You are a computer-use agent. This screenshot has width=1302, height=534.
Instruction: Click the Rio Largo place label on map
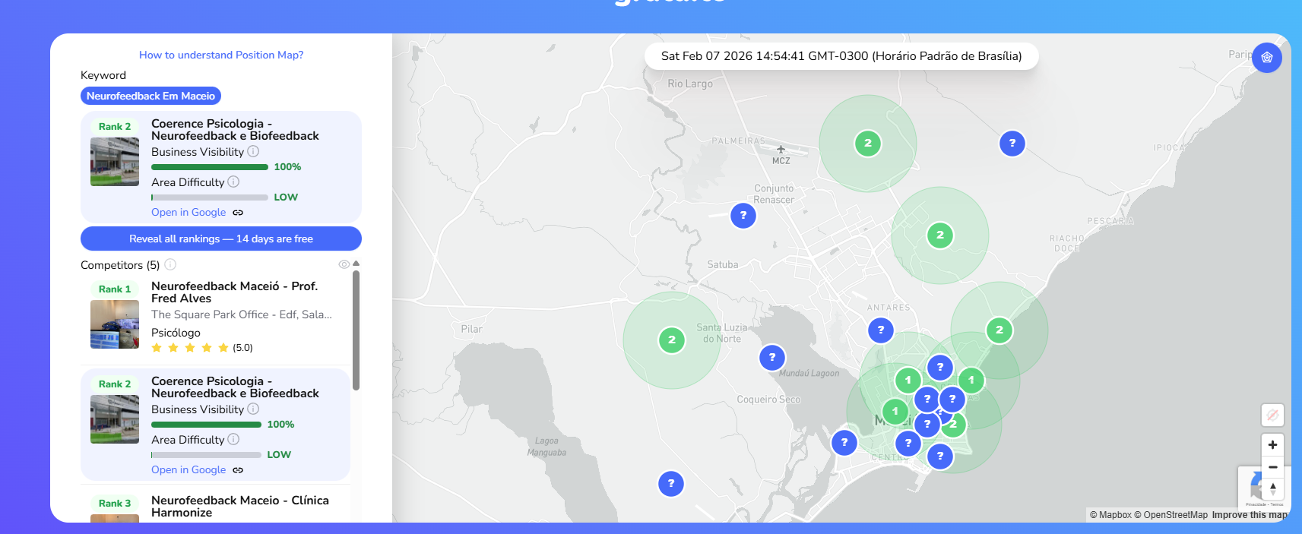point(690,84)
